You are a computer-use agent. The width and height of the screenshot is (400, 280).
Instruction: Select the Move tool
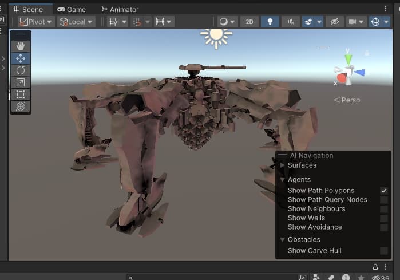21,58
